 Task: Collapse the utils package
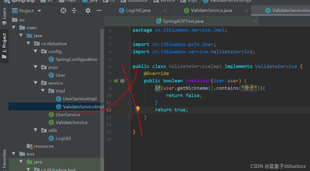(35, 130)
